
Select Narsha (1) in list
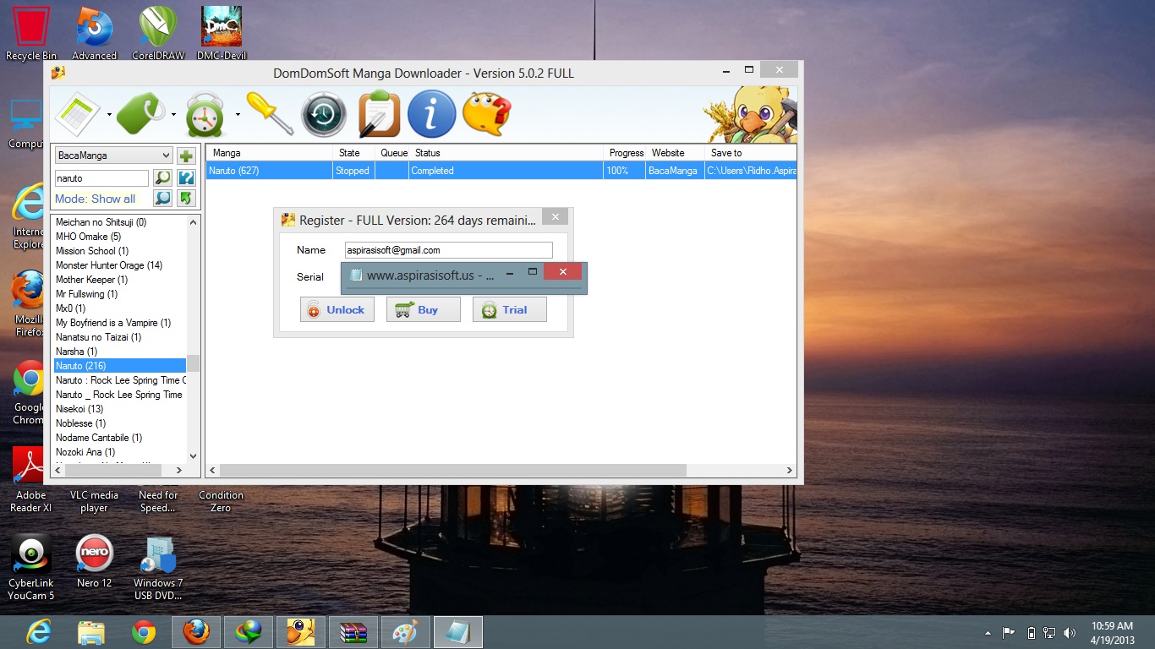120,352
